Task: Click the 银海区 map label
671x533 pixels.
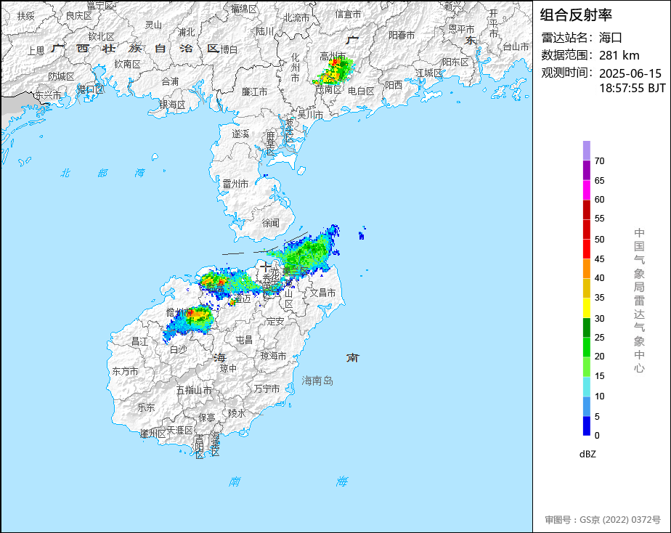Action: click(x=172, y=105)
